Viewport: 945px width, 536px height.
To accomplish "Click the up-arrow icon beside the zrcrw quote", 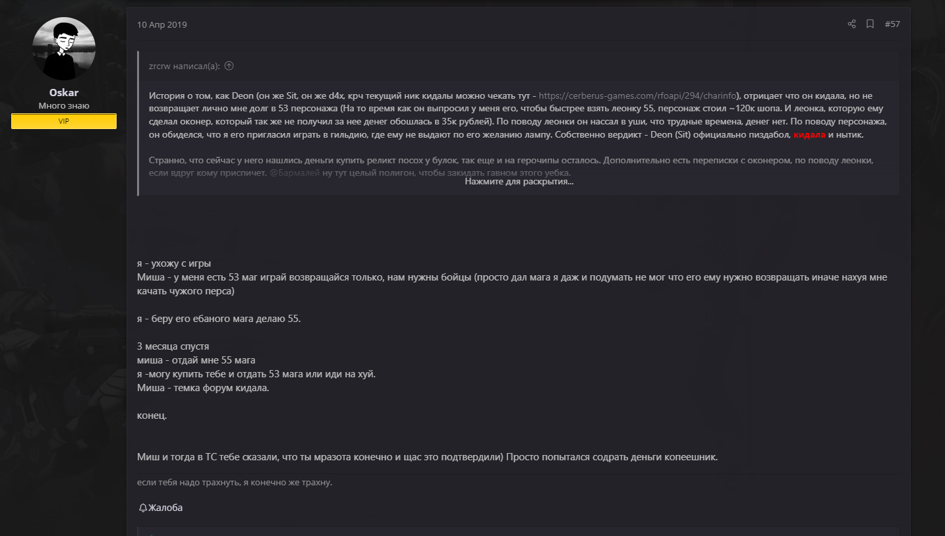I will (229, 66).
